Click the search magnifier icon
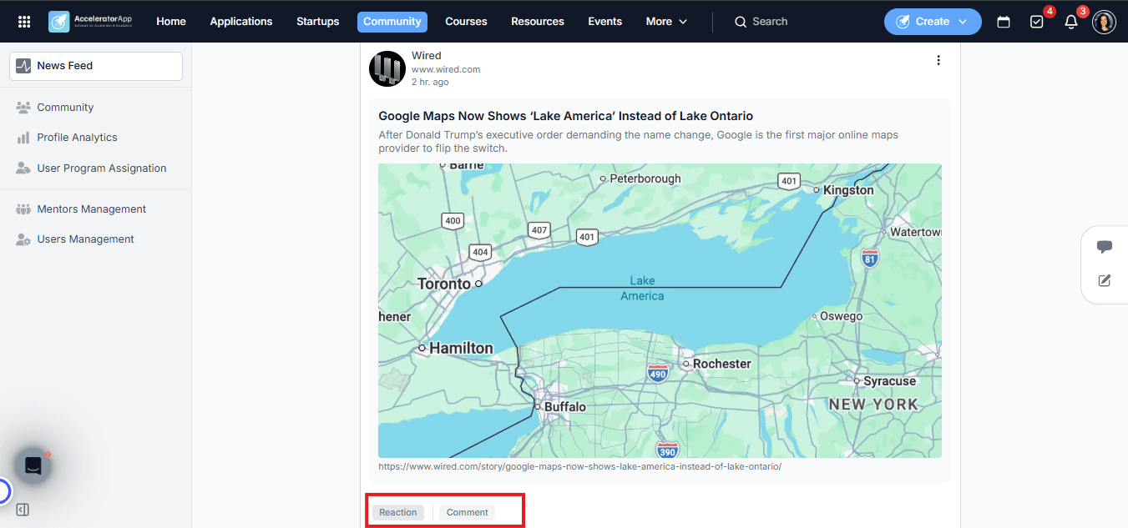Image resolution: width=1128 pixels, height=528 pixels. (x=740, y=22)
